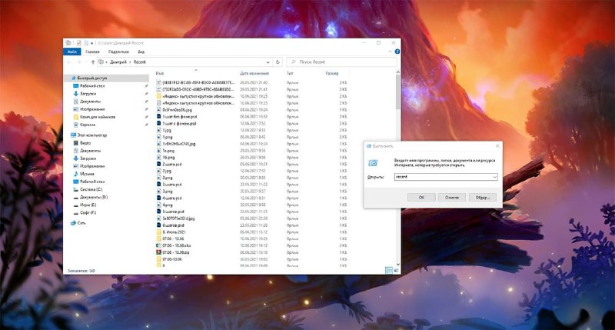Viewport: 615px width, 330px height.
Task: Click the folder icon of 6. Июнь 2021
Action: coord(159,232)
